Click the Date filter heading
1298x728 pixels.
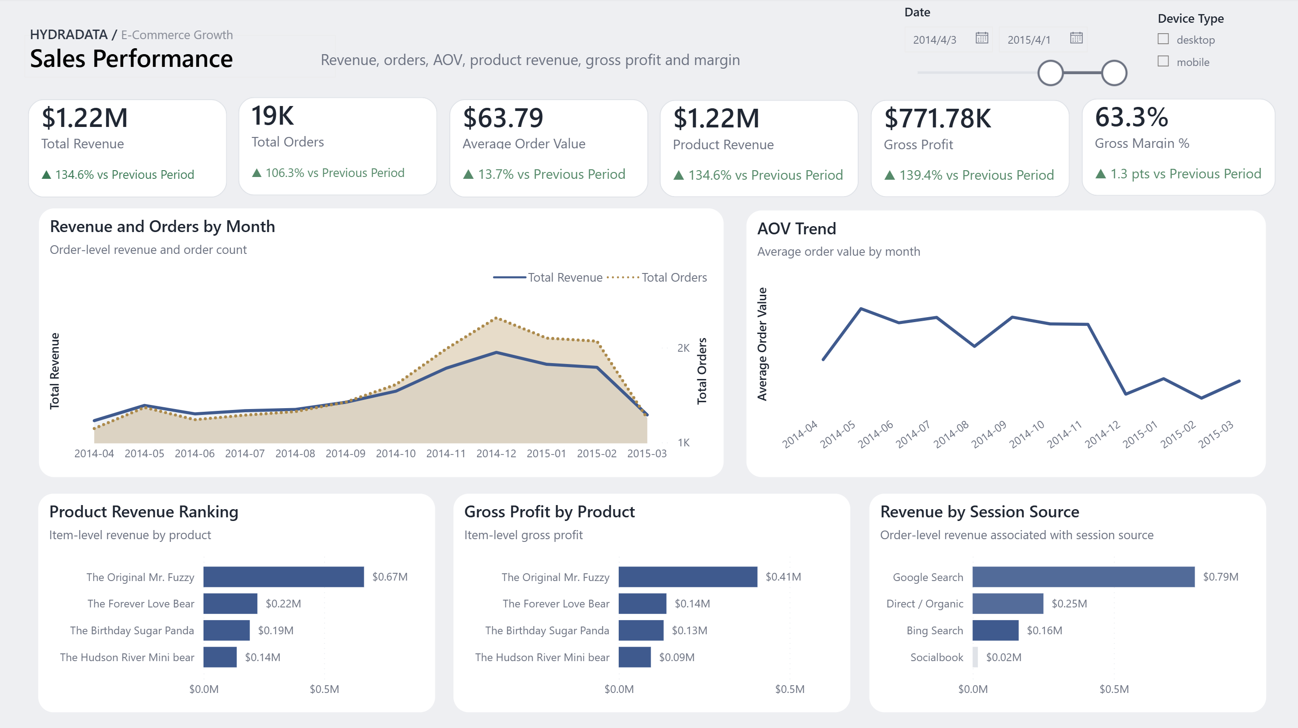point(917,12)
